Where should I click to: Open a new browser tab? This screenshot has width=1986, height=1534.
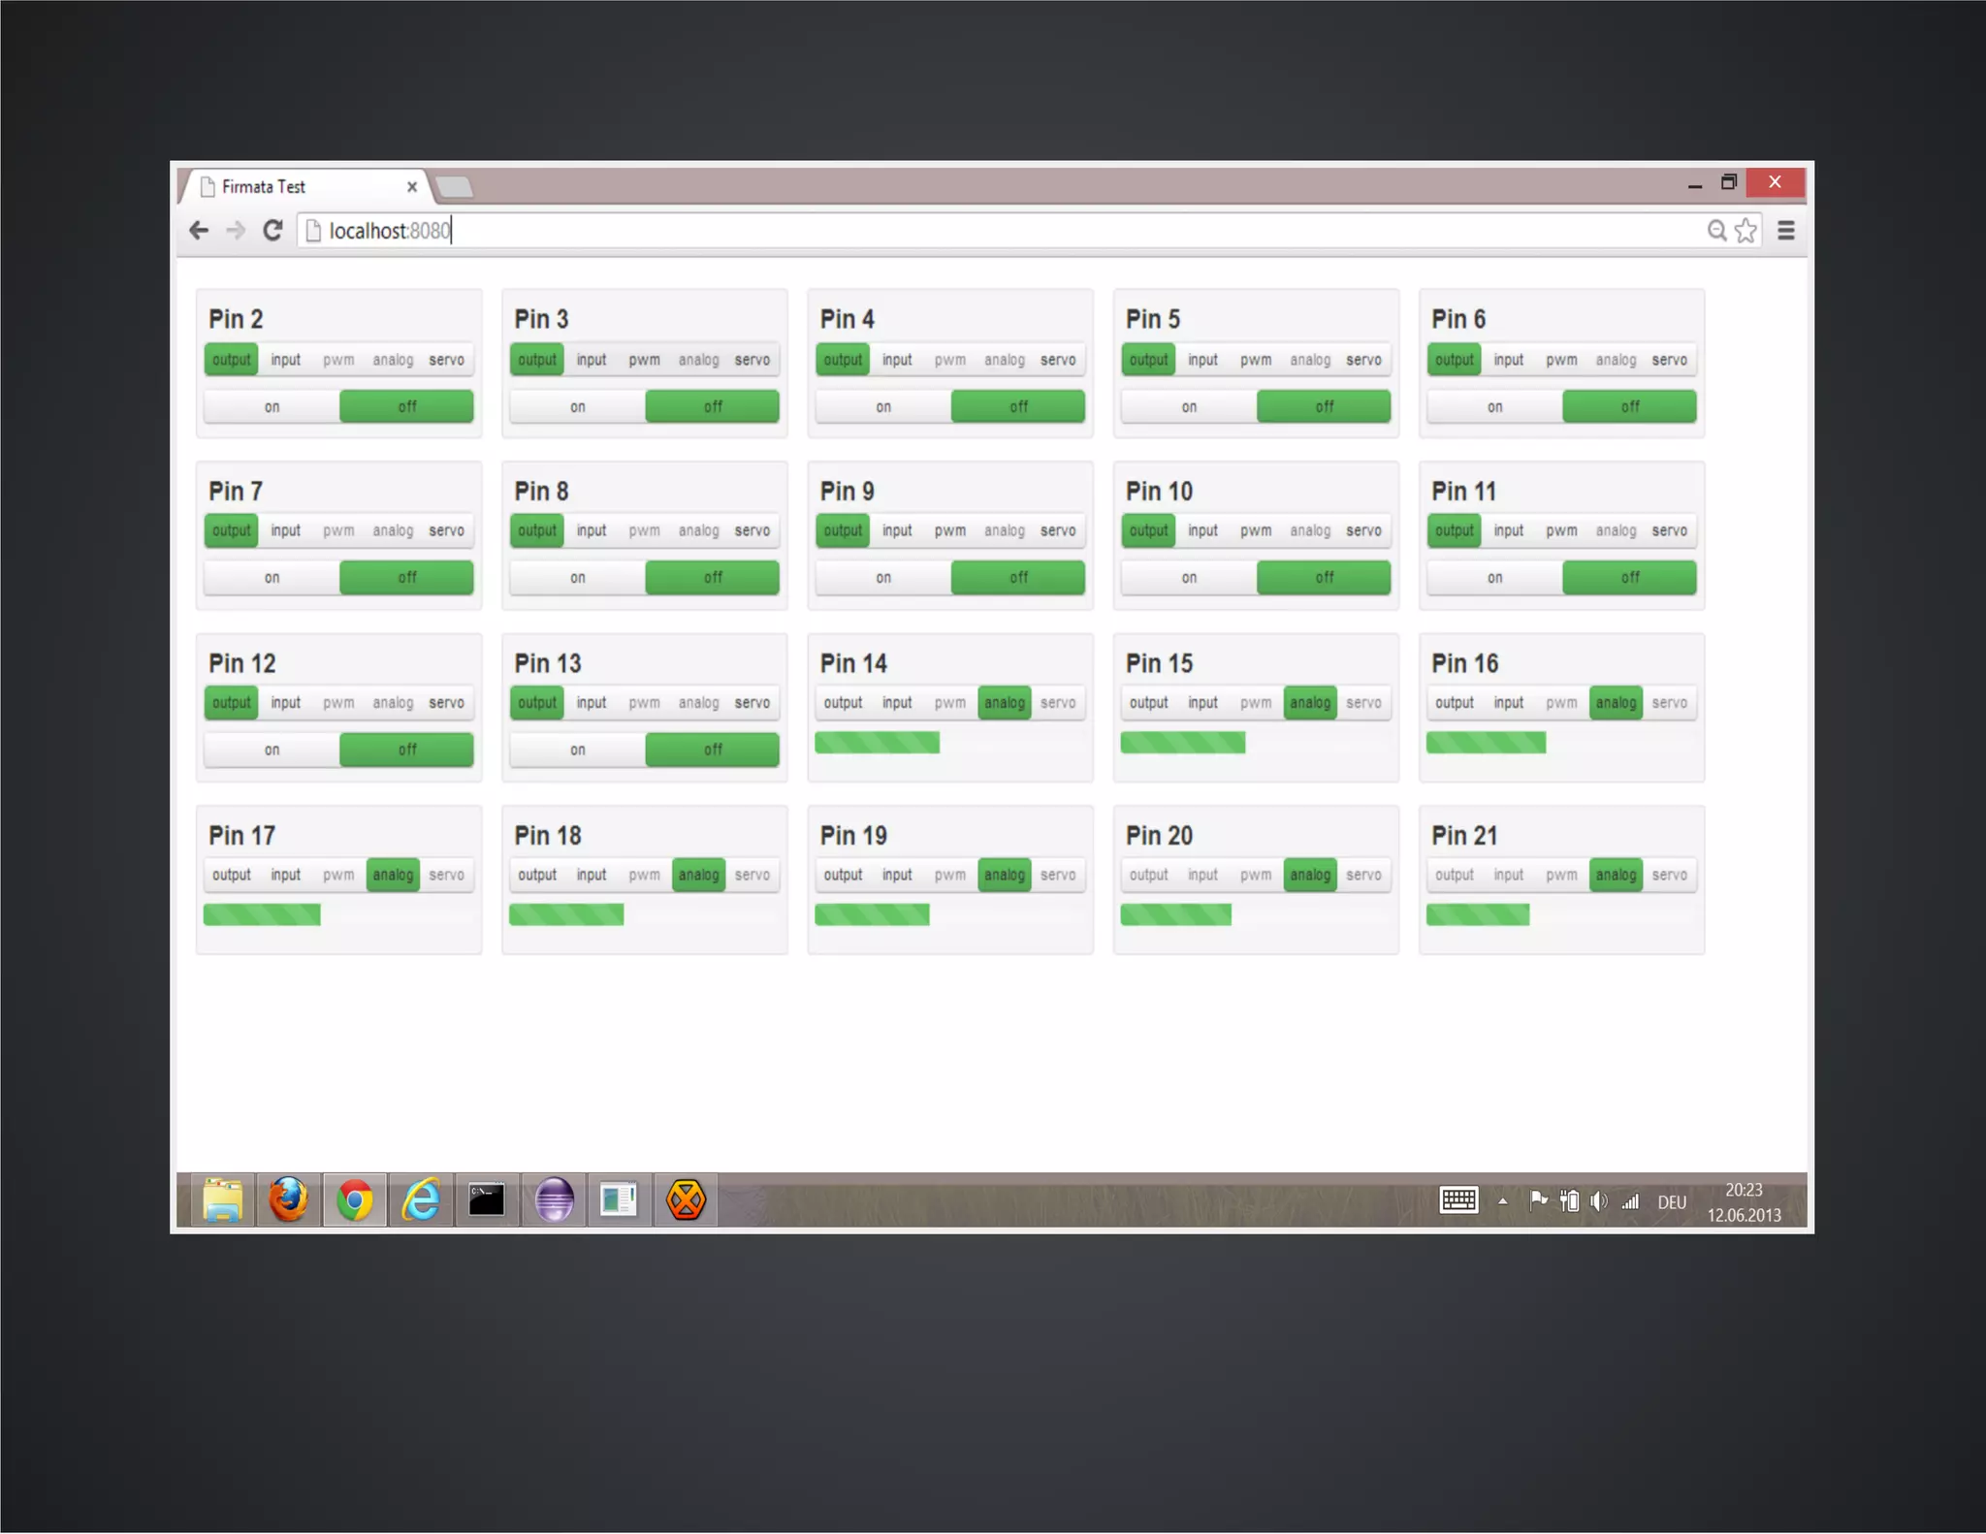[x=454, y=187]
